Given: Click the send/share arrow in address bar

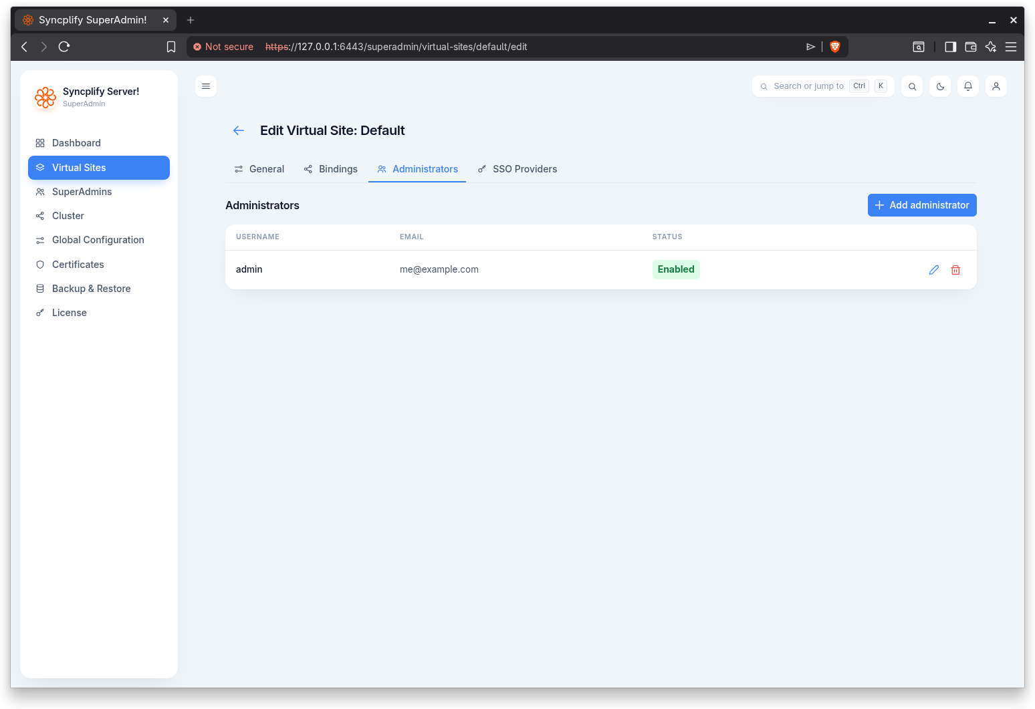Looking at the screenshot, I should coord(810,47).
